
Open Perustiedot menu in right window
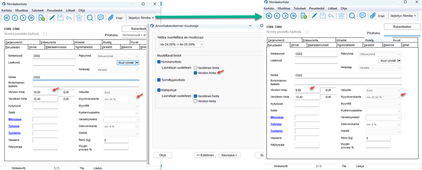click(317, 8)
